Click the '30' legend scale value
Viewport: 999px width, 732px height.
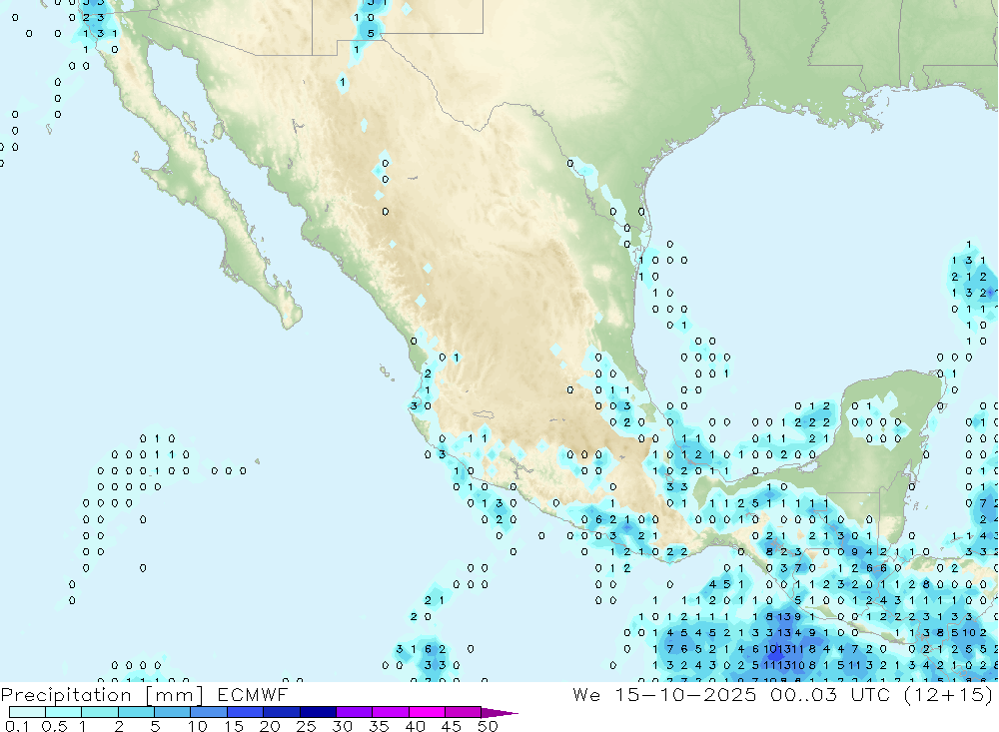pyautogui.click(x=342, y=726)
